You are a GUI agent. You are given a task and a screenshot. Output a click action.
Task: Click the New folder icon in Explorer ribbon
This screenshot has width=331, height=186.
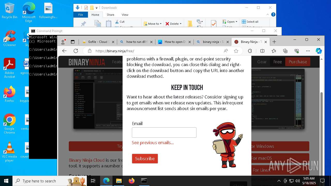[x=190, y=24]
